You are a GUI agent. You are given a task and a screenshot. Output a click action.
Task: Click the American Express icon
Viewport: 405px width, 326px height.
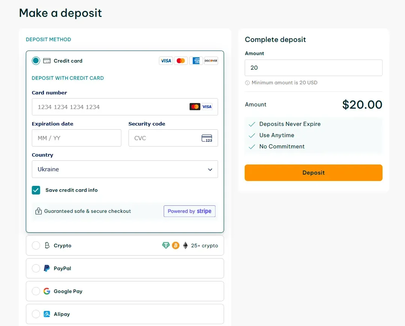point(196,60)
